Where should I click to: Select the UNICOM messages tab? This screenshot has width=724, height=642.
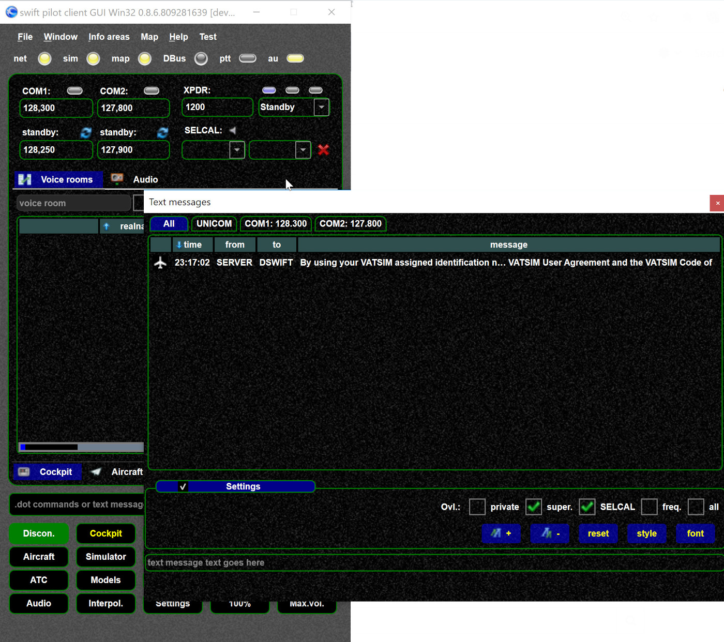pos(214,224)
